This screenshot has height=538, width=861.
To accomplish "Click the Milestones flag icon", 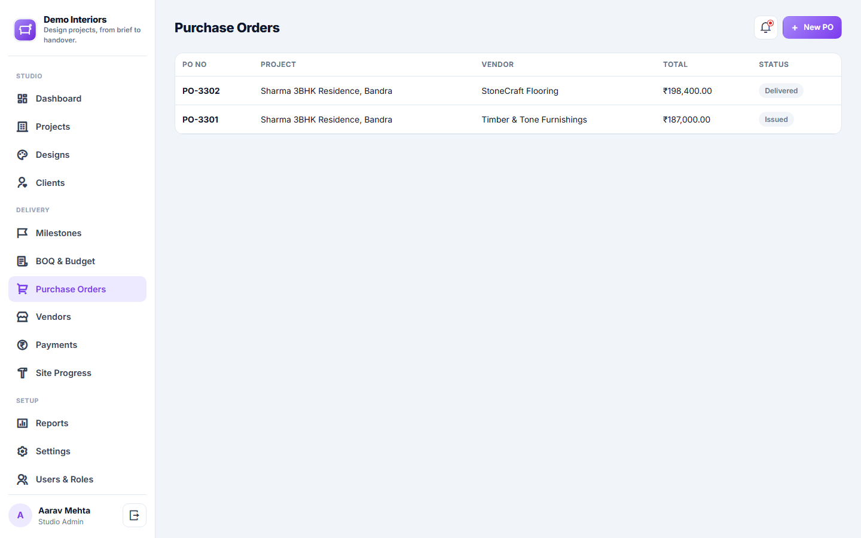I will click(23, 233).
